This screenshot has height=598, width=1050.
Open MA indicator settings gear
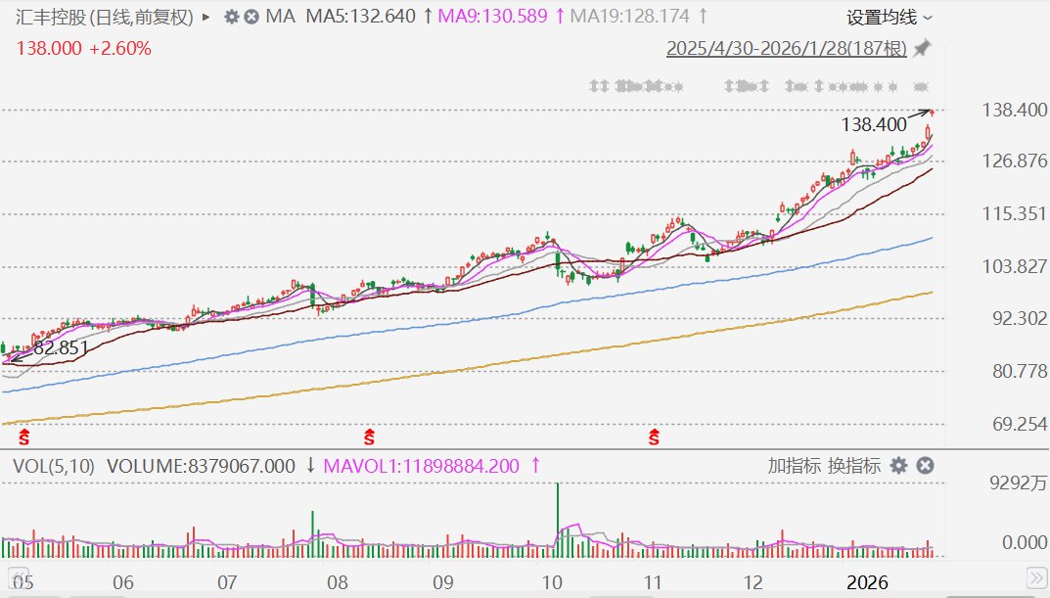231,17
